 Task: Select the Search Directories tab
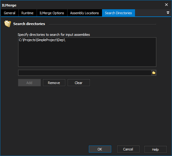(118, 13)
